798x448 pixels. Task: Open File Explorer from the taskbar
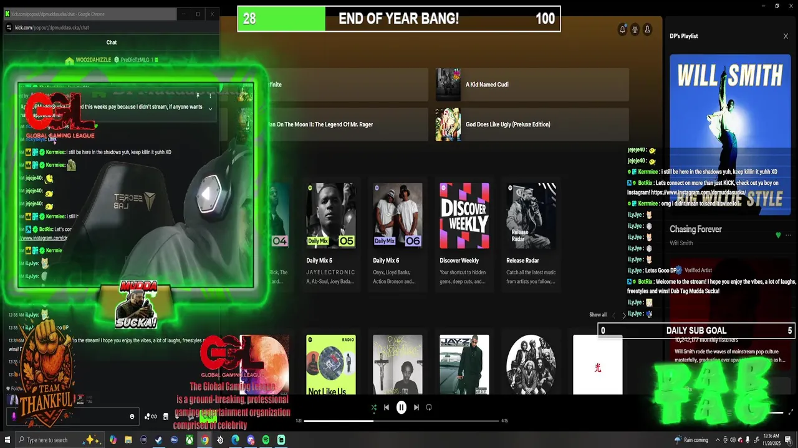point(128,440)
